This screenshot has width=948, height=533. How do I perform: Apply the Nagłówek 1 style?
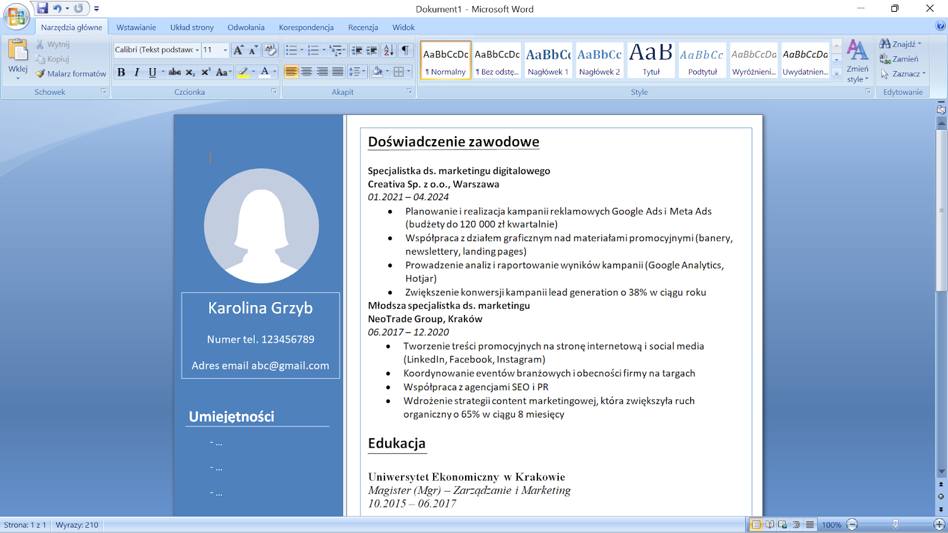[548, 60]
